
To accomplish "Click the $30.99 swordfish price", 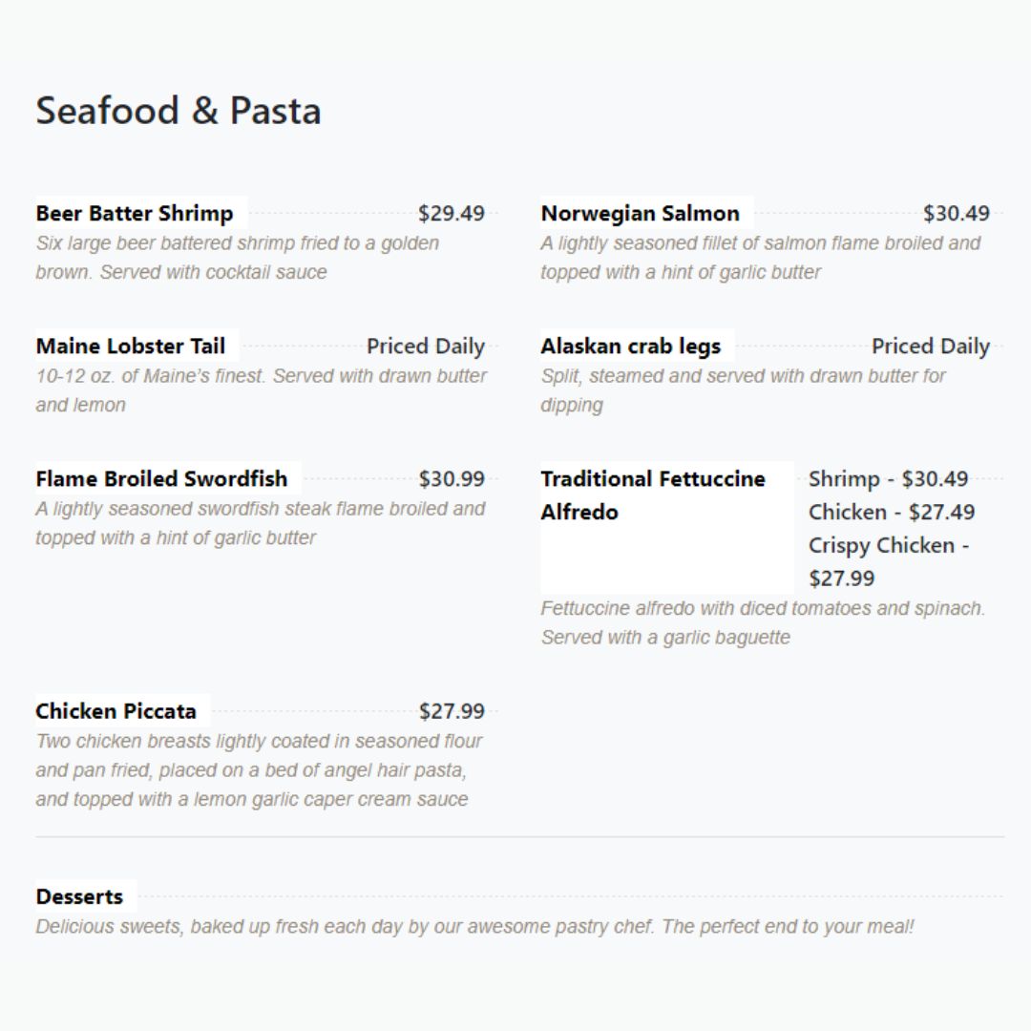I will click(x=452, y=478).
